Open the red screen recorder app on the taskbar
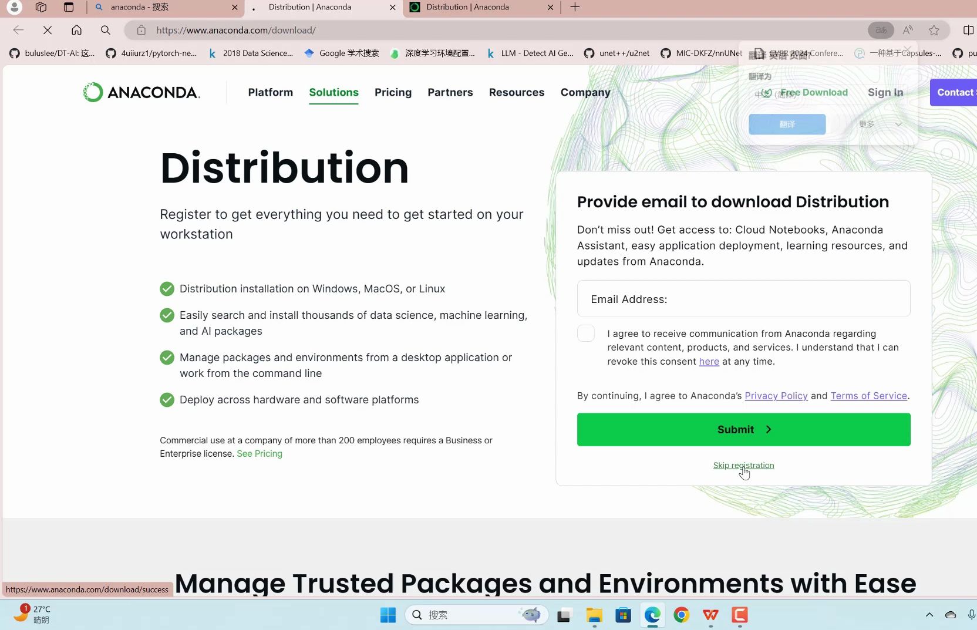Screen dimensions: 977x630 pyautogui.click(x=740, y=615)
